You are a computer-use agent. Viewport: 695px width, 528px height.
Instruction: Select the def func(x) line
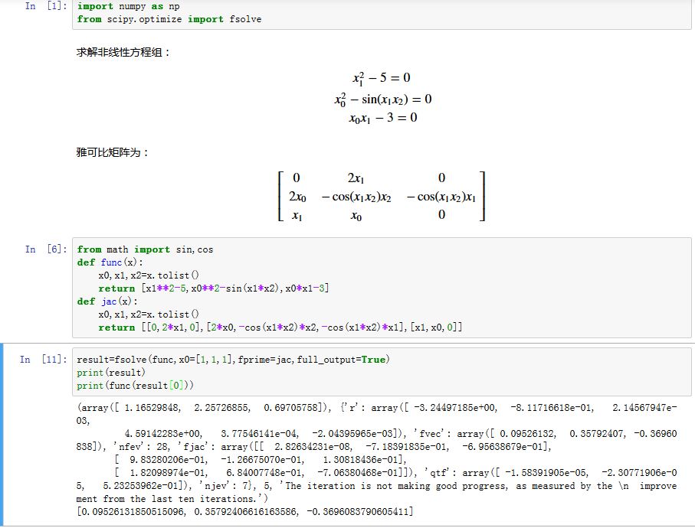pos(107,262)
